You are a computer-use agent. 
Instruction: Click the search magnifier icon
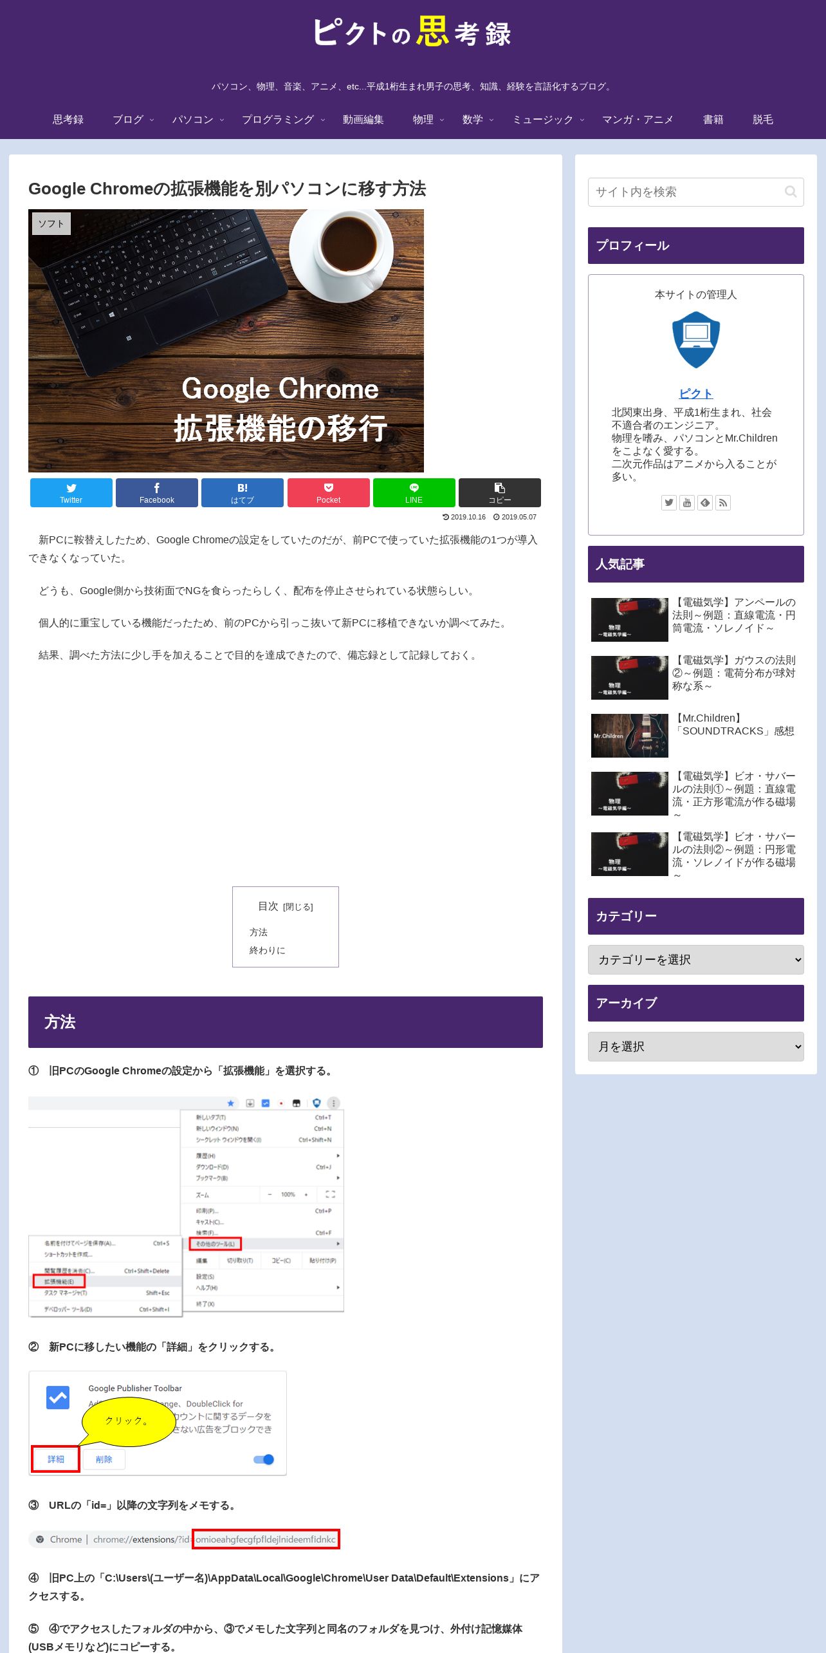(791, 192)
